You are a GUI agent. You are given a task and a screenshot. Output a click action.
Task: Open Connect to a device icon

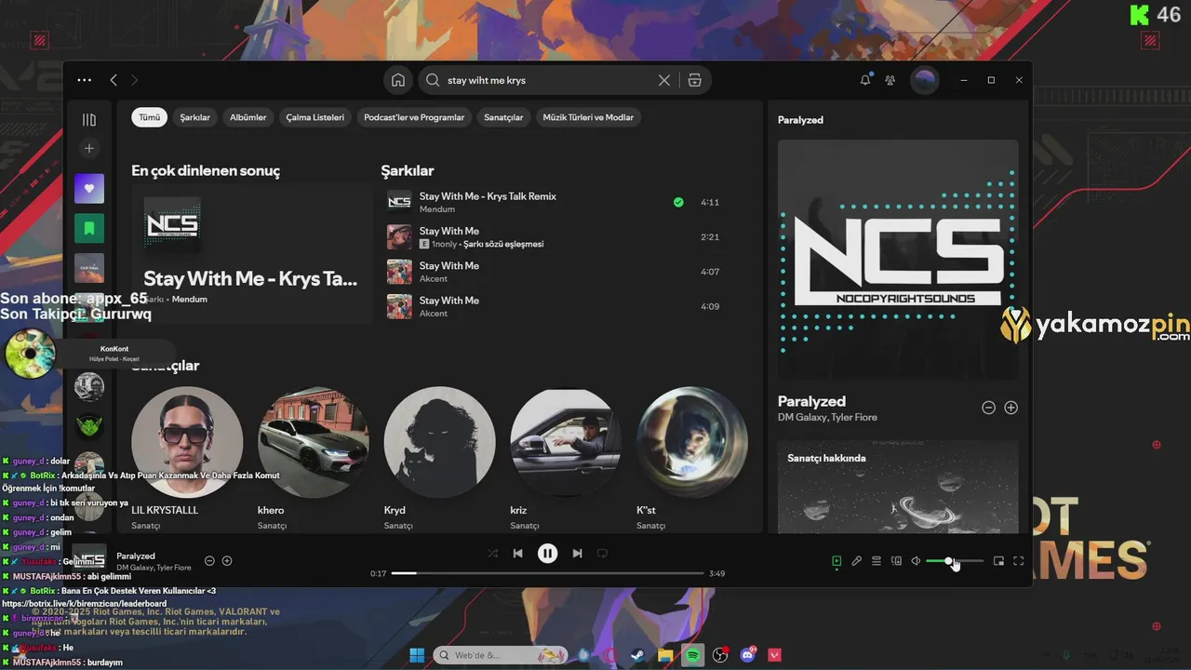click(896, 561)
